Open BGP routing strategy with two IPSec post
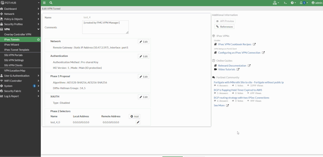Viewport: 323px width, 157px height. [x=241, y=98]
